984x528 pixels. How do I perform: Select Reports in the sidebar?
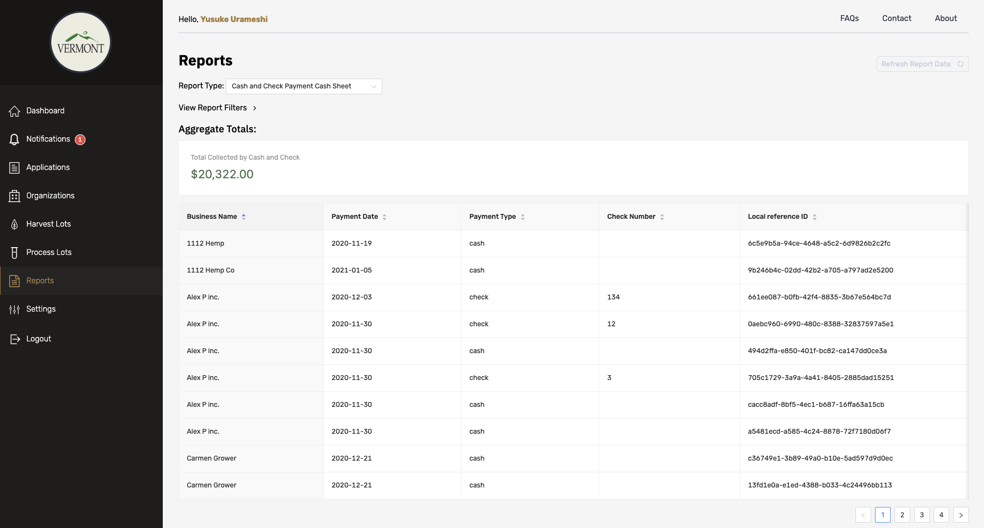[x=81, y=281]
